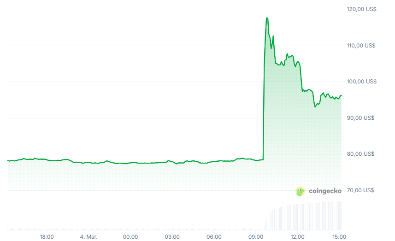Click the "coingecko" watermark text
Image resolution: width=395 pixels, height=241 pixels.
click(325, 191)
